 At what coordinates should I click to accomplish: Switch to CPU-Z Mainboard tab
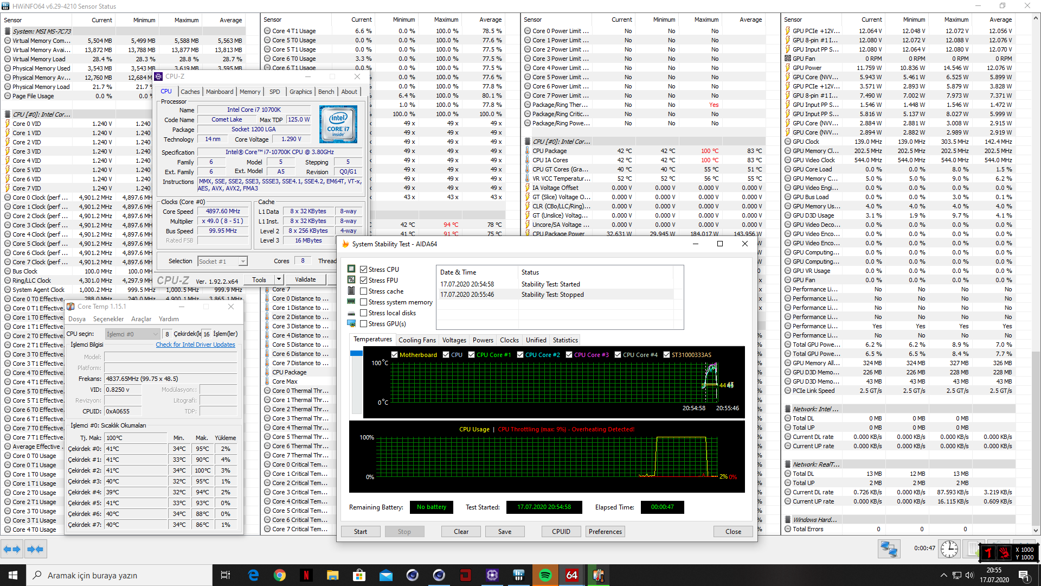click(x=220, y=92)
